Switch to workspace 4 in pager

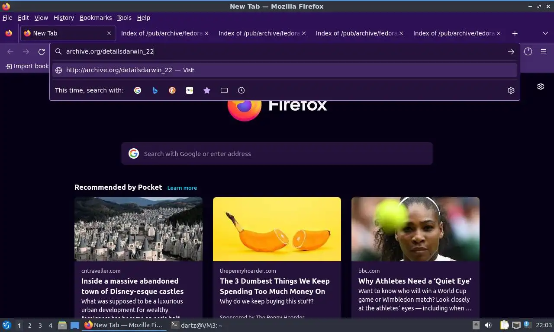pos(51,326)
